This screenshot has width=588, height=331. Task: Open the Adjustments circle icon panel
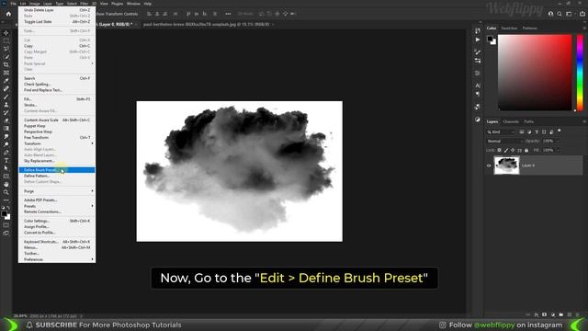478,120
